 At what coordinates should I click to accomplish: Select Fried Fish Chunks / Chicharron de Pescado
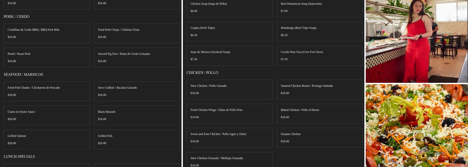(46, 91)
